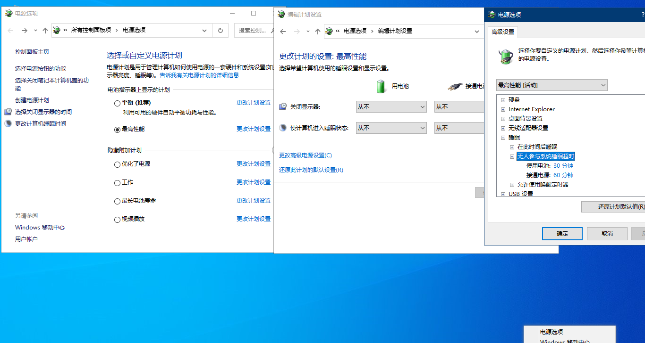
Task: Open battery 关闭显示器 timeout dropdown
Action: click(391, 107)
